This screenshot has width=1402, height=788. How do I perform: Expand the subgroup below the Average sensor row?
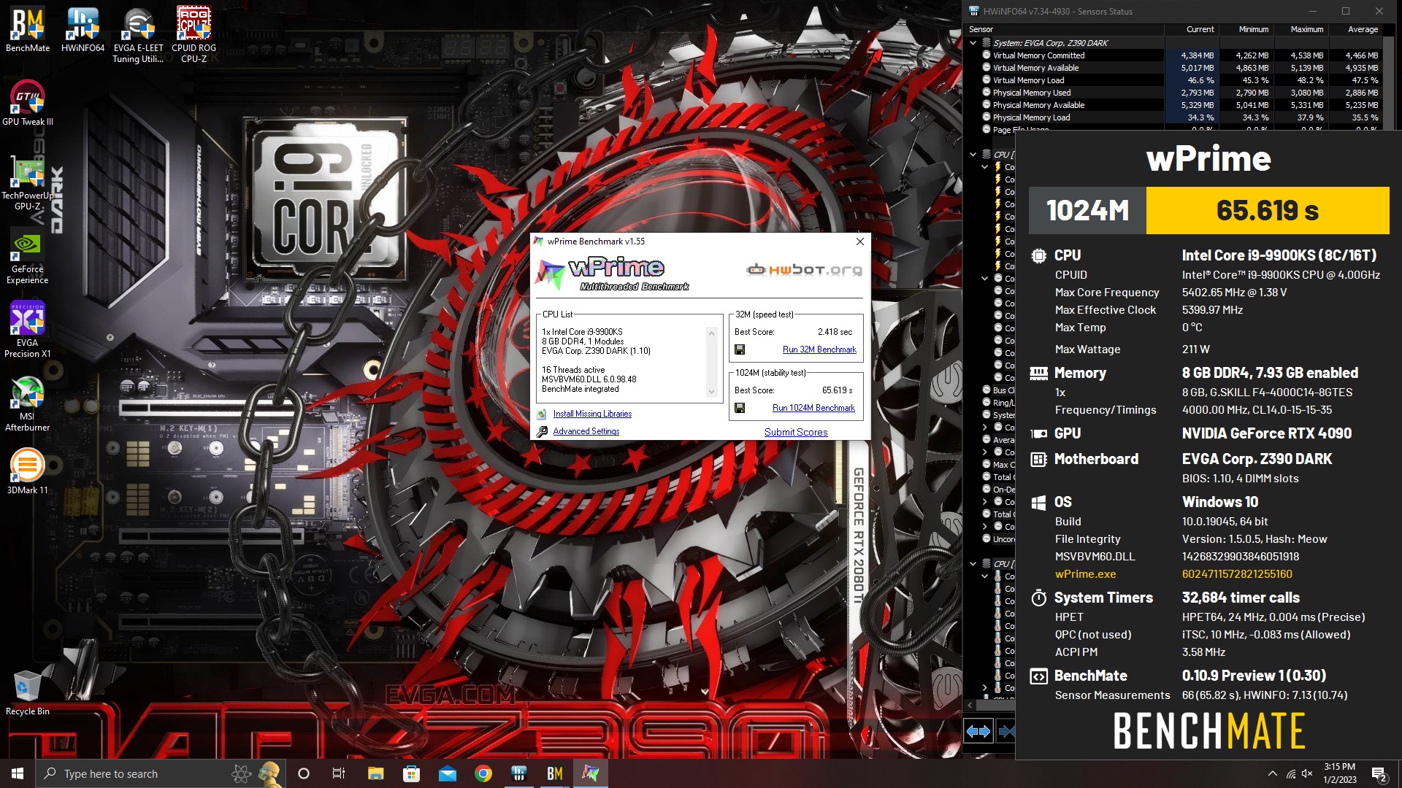click(x=984, y=452)
